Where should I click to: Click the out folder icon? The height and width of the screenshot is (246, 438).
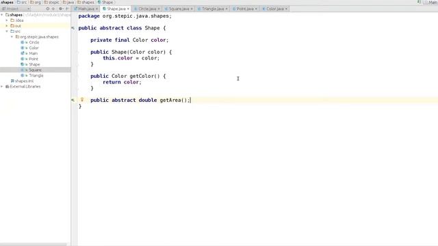click(x=12, y=26)
